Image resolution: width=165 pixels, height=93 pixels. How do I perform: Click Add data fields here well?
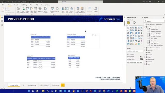pyautogui.click(x=135, y=51)
